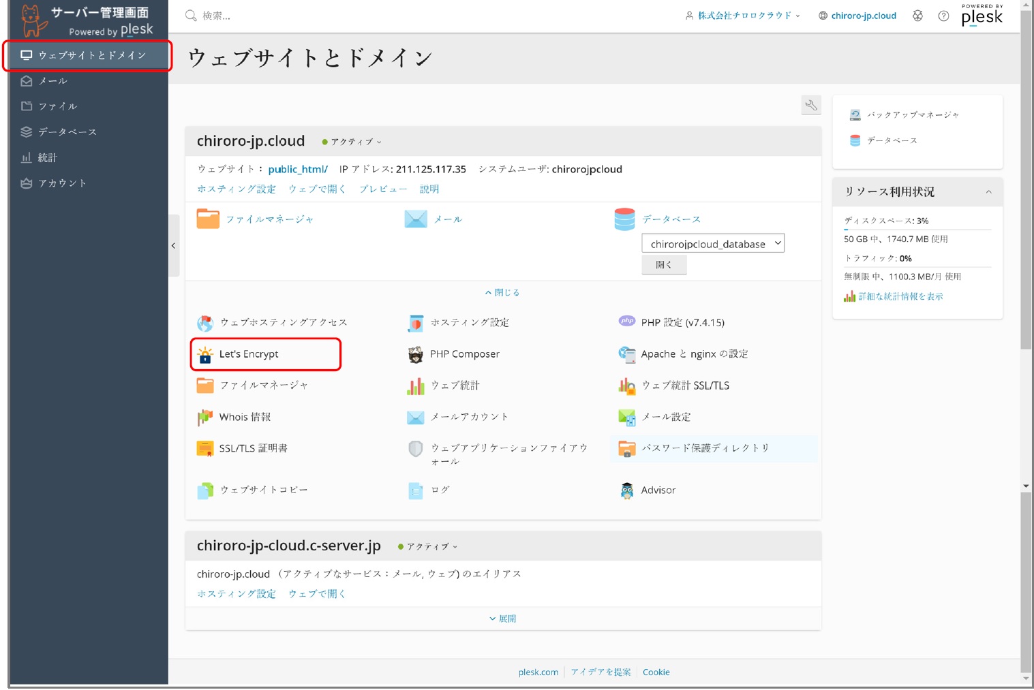
Task: Click ホスティング設定 link under chiroro-jp.cloud
Action: (x=237, y=189)
